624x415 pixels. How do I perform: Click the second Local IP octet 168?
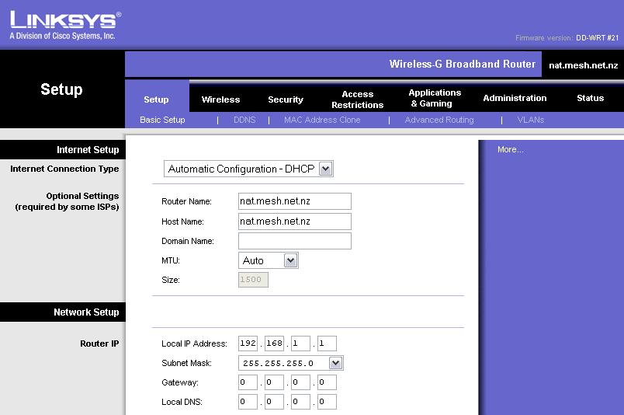click(x=274, y=344)
